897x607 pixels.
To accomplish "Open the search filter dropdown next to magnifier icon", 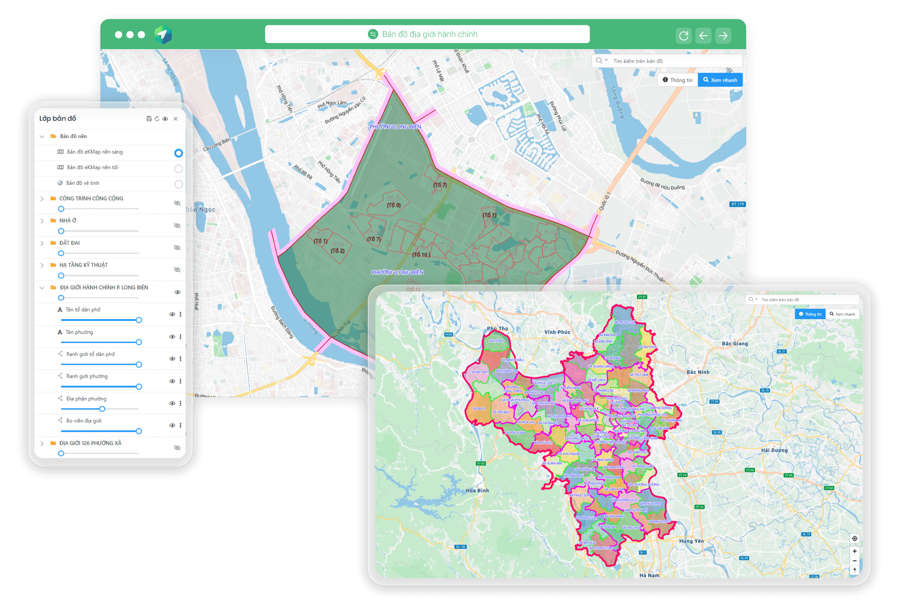I will tap(605, 60).
